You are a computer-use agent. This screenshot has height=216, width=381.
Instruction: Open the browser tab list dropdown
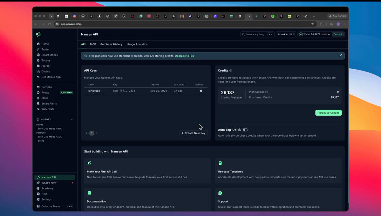(x=51, y=16)
